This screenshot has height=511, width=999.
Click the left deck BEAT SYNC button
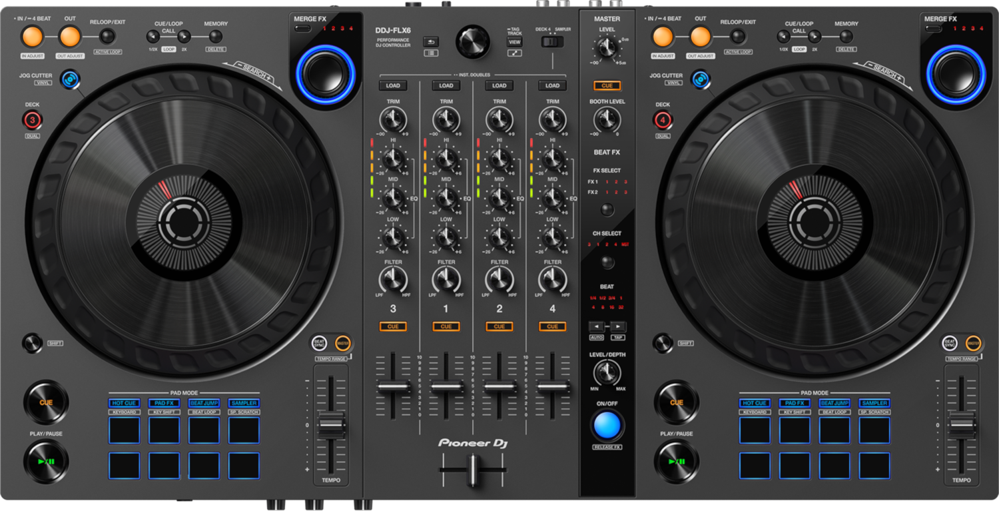pos(320,343)
